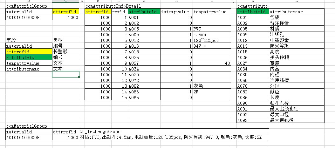335x148 pixels.
Task: Select the 最大口径 attribute name cell
Action: click(x=297, y=115)
